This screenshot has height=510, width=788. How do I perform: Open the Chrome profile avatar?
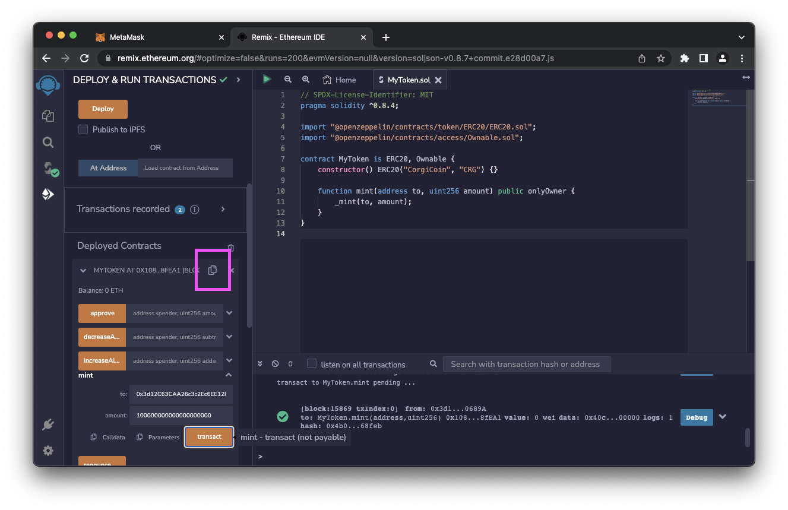pyautogui.click(x=723, y=58)
